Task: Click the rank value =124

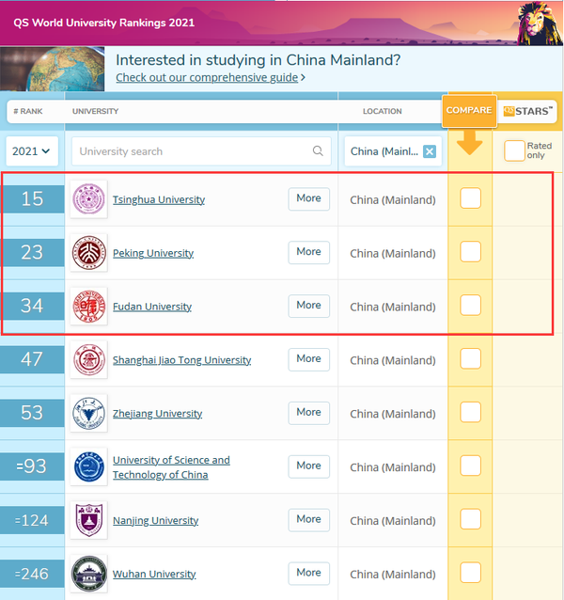Action: (x=32, y=520)
